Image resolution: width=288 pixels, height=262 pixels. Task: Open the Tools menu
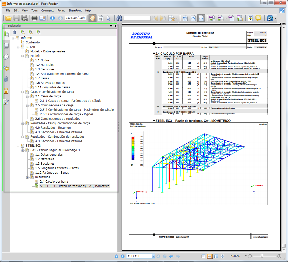[34, 10]
